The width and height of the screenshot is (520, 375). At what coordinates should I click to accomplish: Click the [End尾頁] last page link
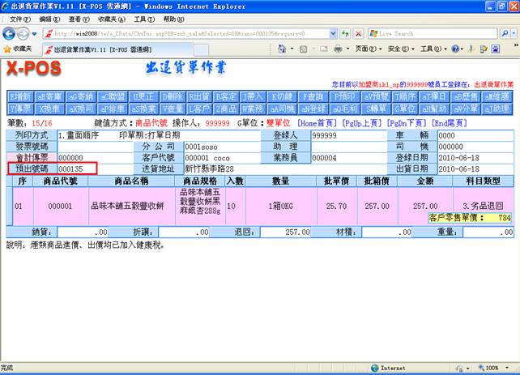click(x=449, y=122)
